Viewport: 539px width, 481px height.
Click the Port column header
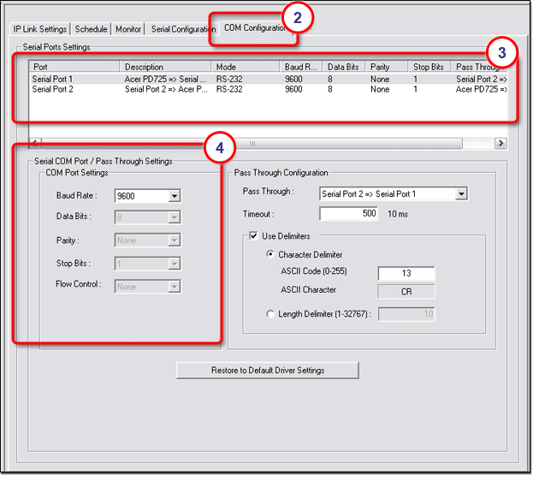[x=74, y=67]
